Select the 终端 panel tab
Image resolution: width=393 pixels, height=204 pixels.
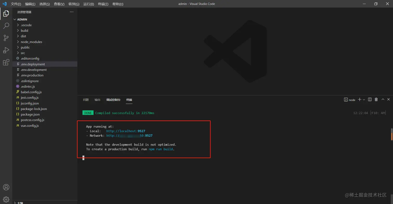pos(129,100)
